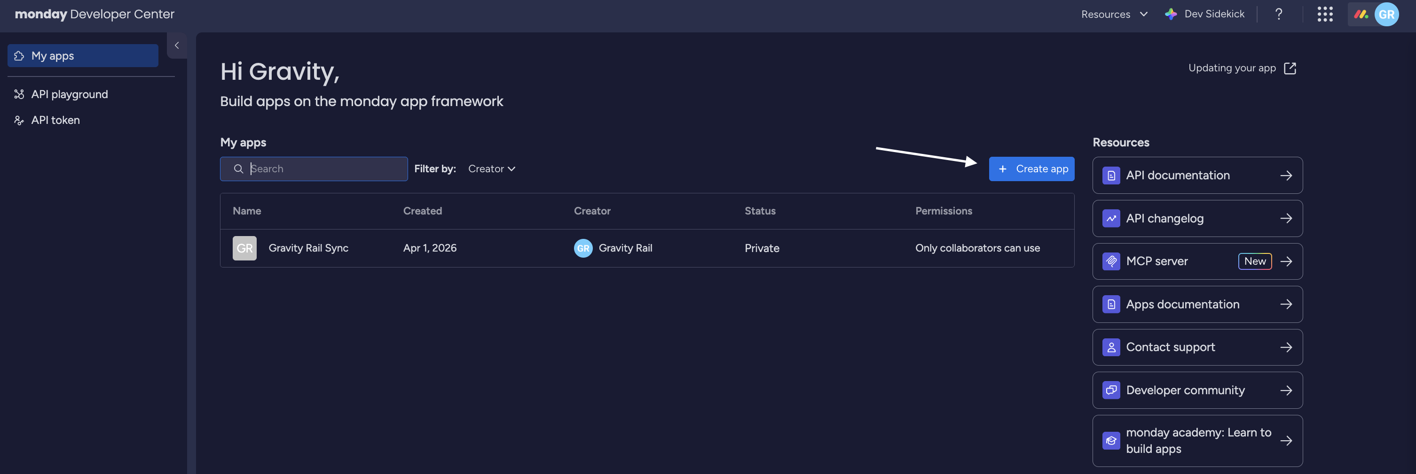Click the My apps sidebar icon
The width and height of the screenshot is (1416, 474).
point(20,55)
